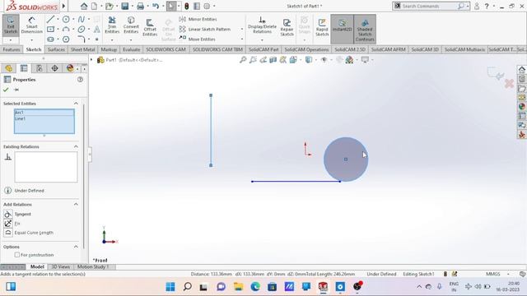Add Equal Curve Length relation
Image resolution: width=527 pixels, height=296 pixels.
pyautogui.click(x=29, y=233)
